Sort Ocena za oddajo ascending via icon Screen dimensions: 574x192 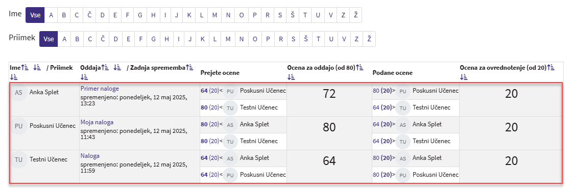[359, 68]
